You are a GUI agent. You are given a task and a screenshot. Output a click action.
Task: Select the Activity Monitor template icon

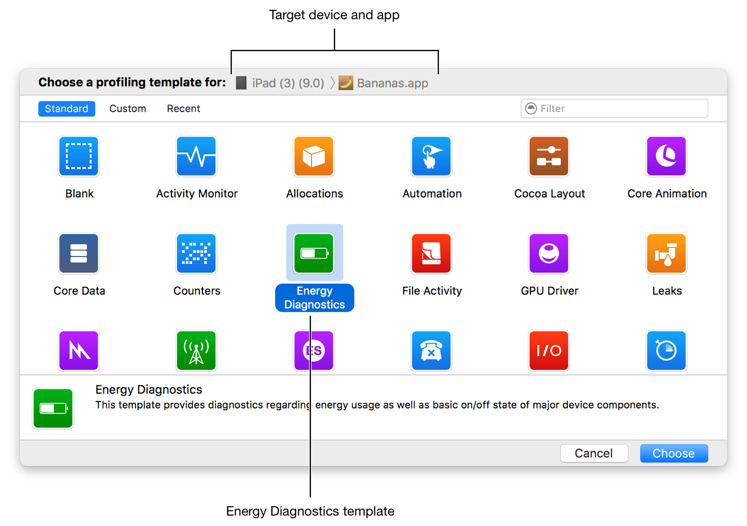click(x=196, y=156)
